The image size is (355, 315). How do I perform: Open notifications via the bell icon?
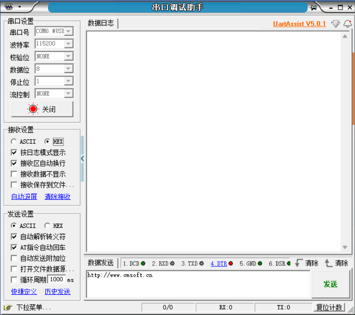348,23
